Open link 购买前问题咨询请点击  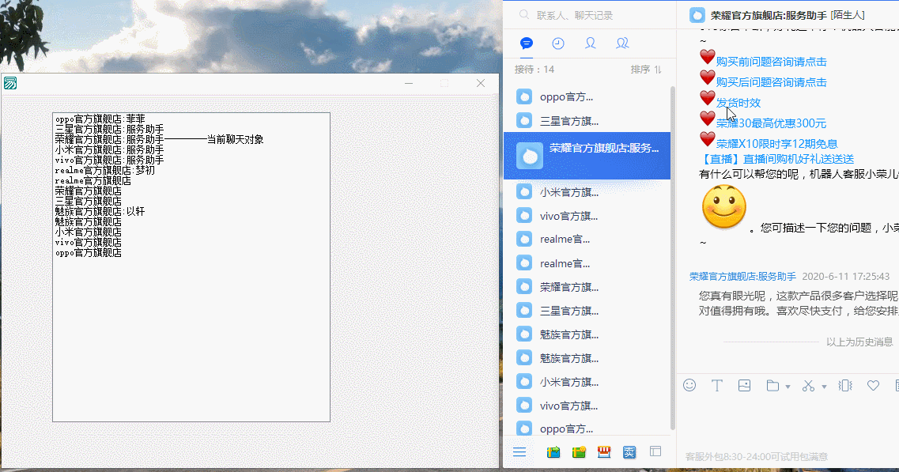(x=771, y=62)
